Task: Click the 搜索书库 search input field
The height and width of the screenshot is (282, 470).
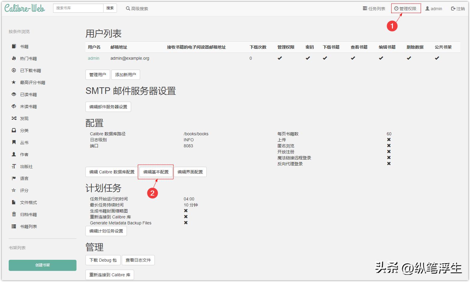Action: (x=78, y=8)
